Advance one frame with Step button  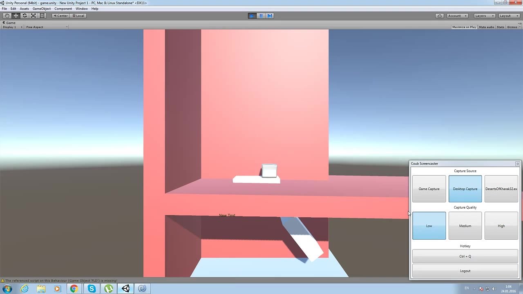click(270, 16)
